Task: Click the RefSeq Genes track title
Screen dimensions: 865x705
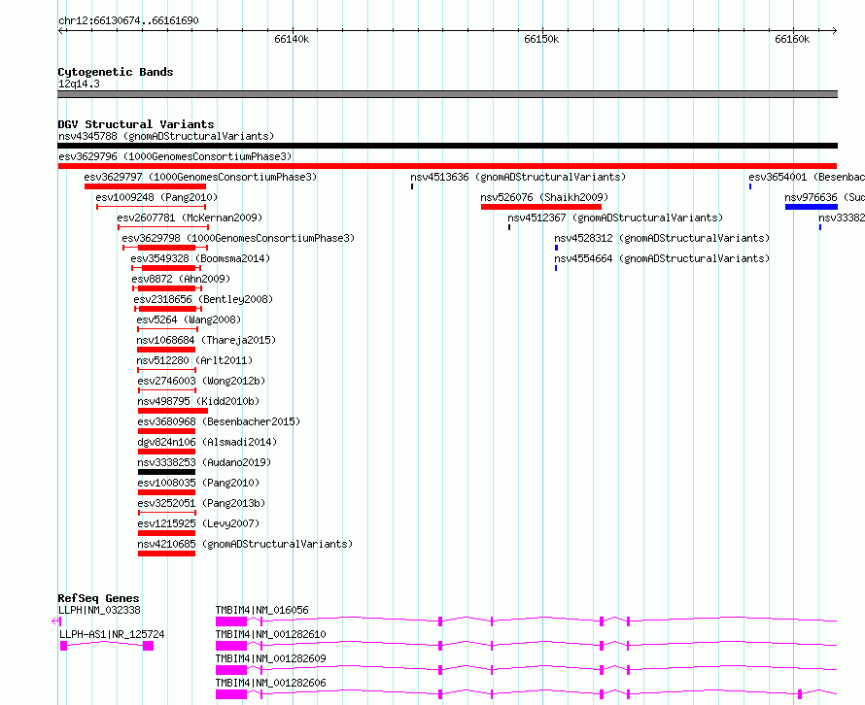Action: point(98,598)
